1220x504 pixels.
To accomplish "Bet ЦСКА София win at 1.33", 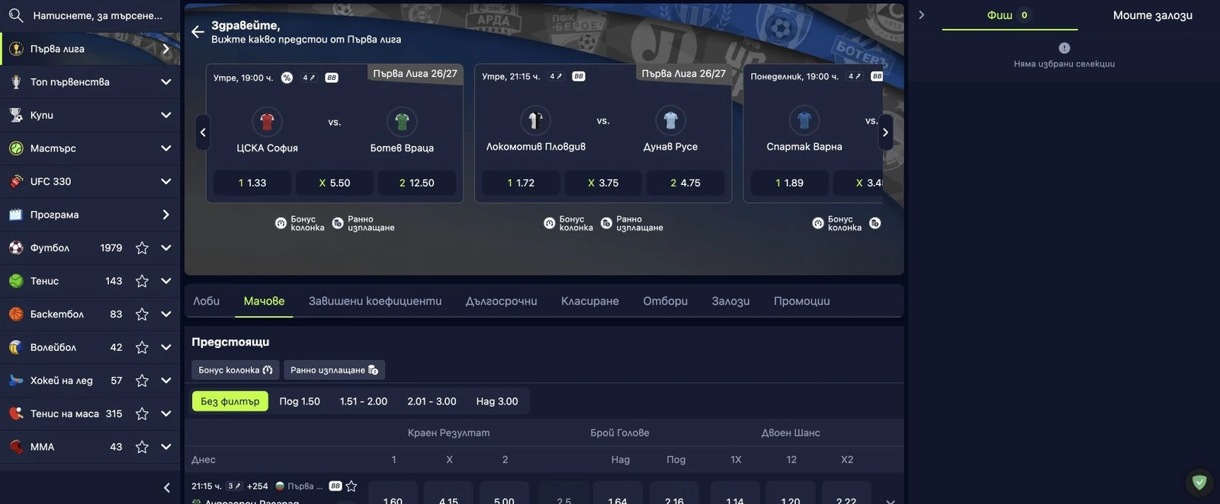I will pos(252,183).
